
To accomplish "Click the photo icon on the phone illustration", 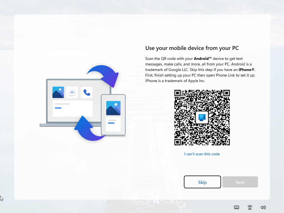I will click(113, 108).
